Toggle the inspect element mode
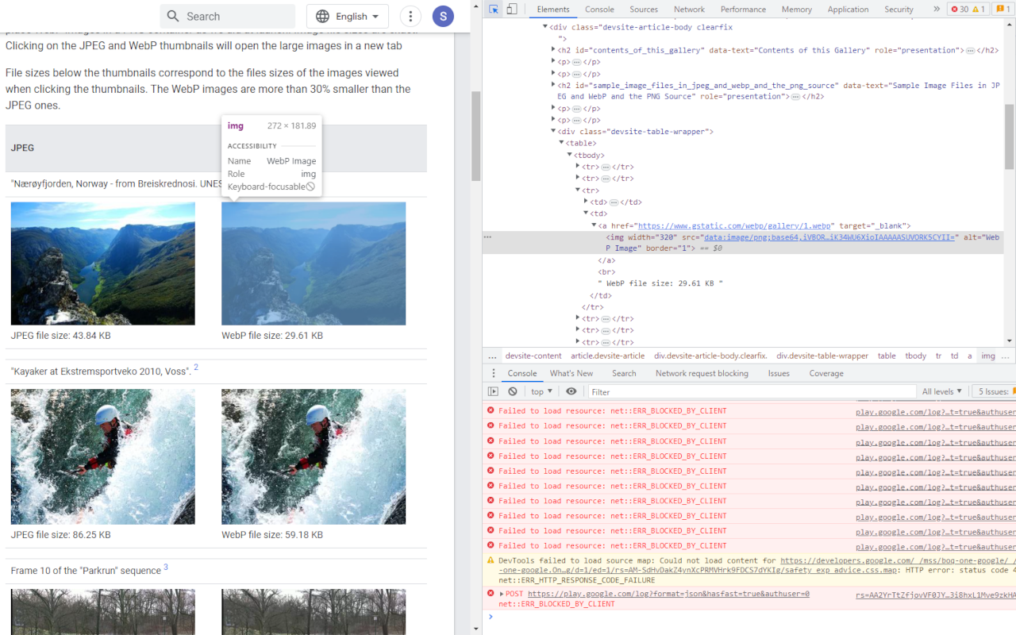This screenshot has width=1016, height=635. click(x=494, y=9)
